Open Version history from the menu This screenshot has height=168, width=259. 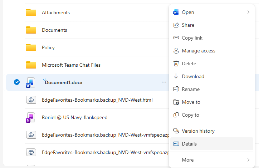pos(212,131)
